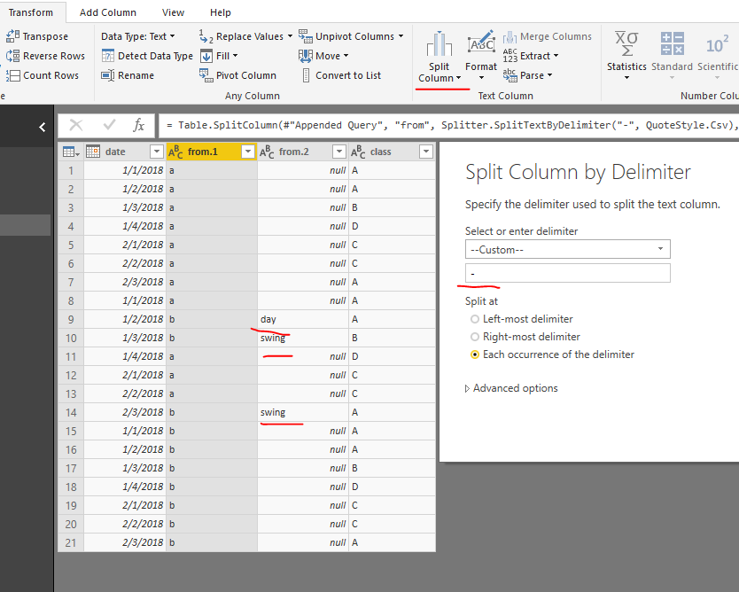Viewport: 739px width, 592px height.
Task: Click the Format text icon
Action: click(481, 43)
